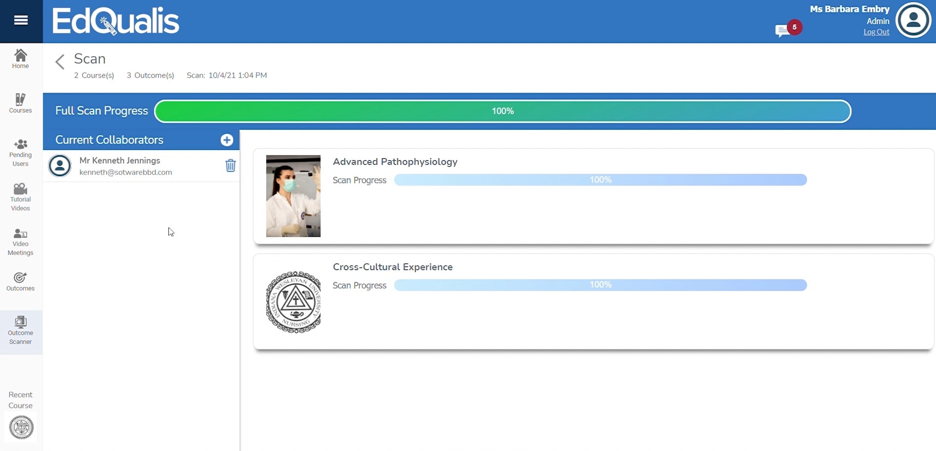Open Outcomes in sidebar

click(21, 282)
